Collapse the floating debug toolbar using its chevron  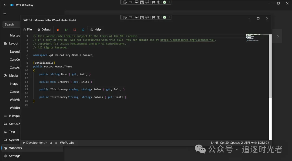169,17
